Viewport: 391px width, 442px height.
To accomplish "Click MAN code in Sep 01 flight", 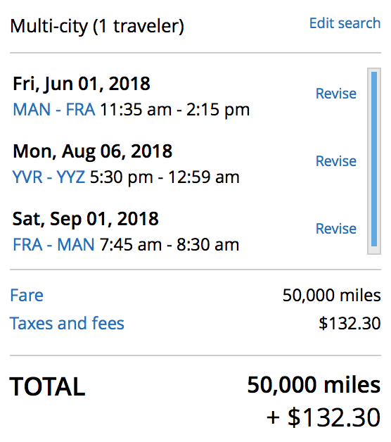I will [x=76, y=244].
